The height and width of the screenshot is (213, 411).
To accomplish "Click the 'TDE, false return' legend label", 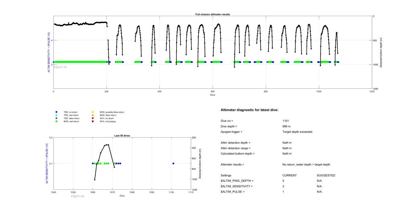I will tap(72, 118).
